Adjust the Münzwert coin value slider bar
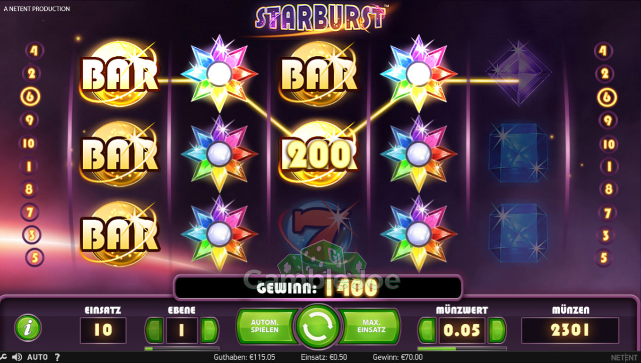Image resolution: width=641 pixels, height=363 pixels. click(x=462, y=349)
